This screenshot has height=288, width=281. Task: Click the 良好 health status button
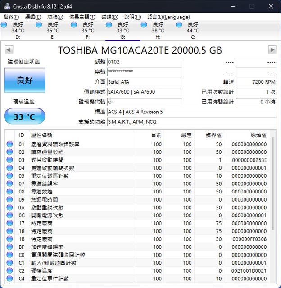coord(25,81)
